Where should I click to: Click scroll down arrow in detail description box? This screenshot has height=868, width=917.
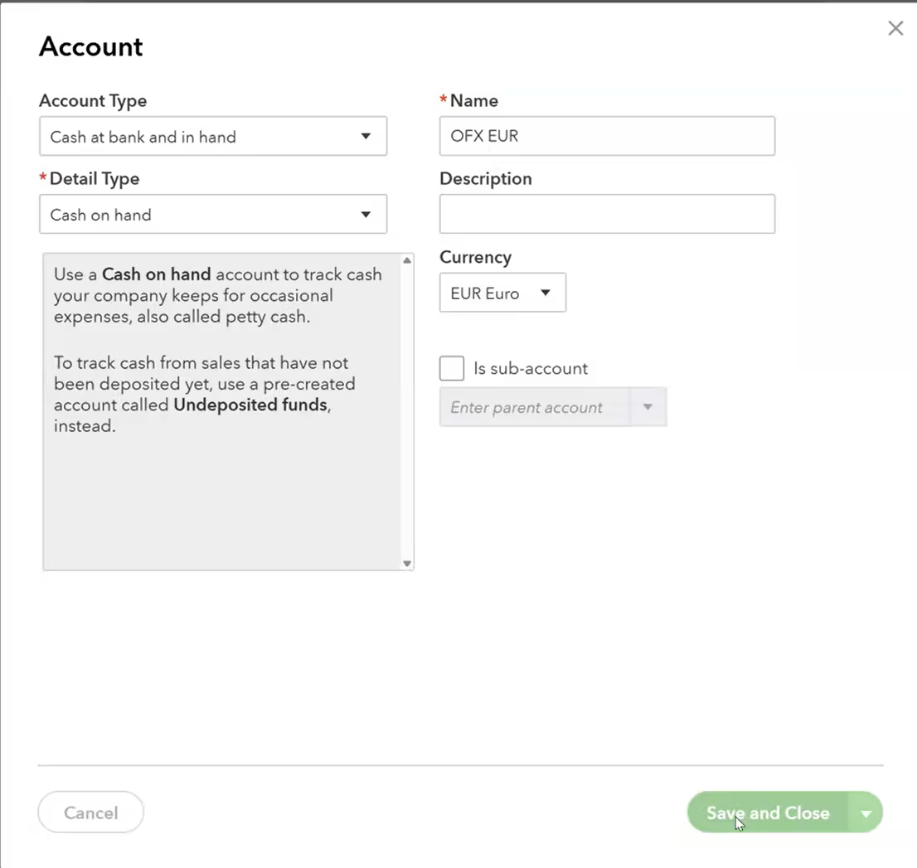point(407,564)
